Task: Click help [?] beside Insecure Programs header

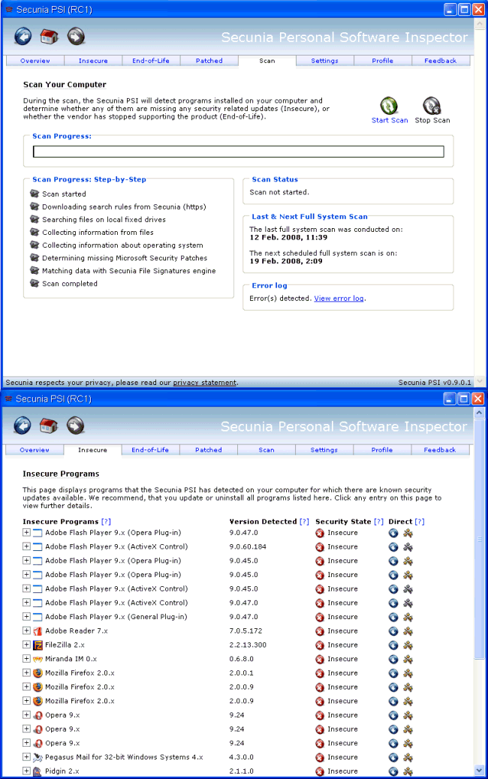Action: pyautogui.click(x=106, y=521)
